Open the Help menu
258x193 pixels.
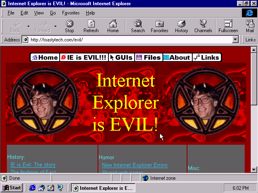pyautogui.click(x=90, y=13)
